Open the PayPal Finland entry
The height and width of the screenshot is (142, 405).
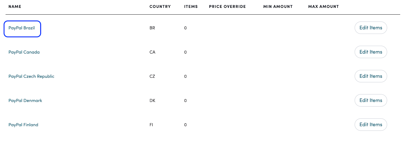[x=23, y=125]
